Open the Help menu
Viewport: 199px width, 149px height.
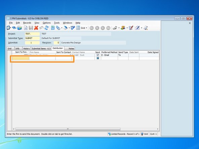coord(78,23)
